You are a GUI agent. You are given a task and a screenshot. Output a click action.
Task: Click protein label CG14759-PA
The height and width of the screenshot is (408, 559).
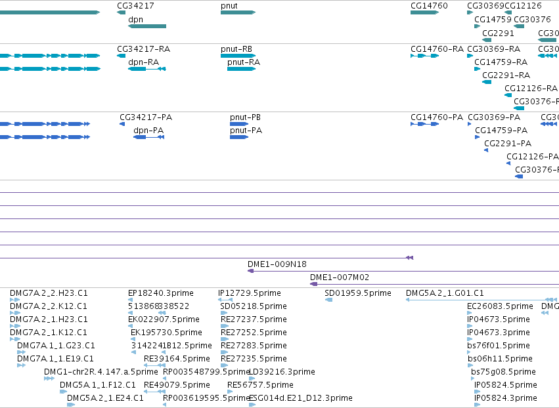(x=501, y=131)
